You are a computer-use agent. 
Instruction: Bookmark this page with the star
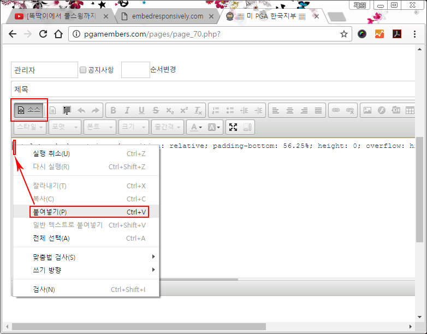click(344, 34)
